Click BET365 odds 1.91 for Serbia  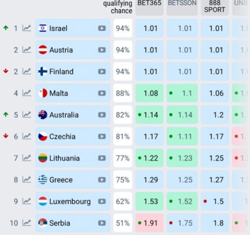point(149,223)
